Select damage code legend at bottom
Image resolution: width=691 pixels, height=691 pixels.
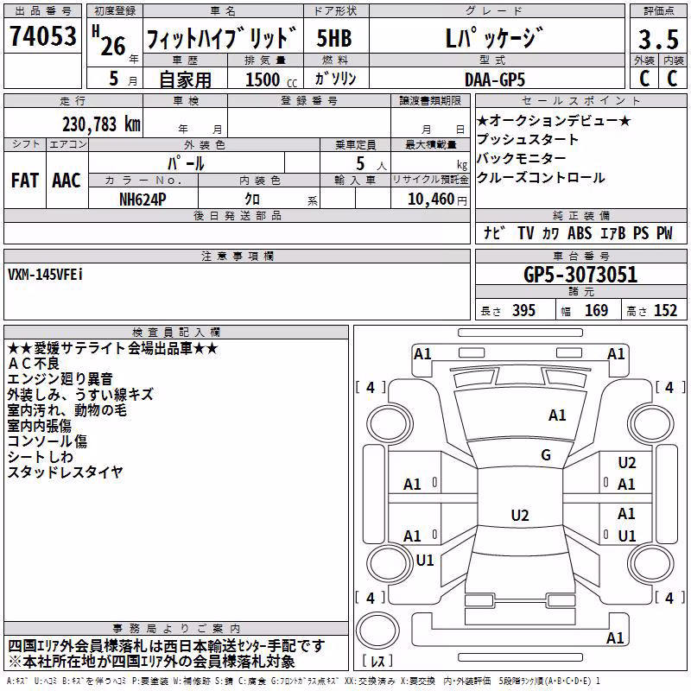coord(303,681)
